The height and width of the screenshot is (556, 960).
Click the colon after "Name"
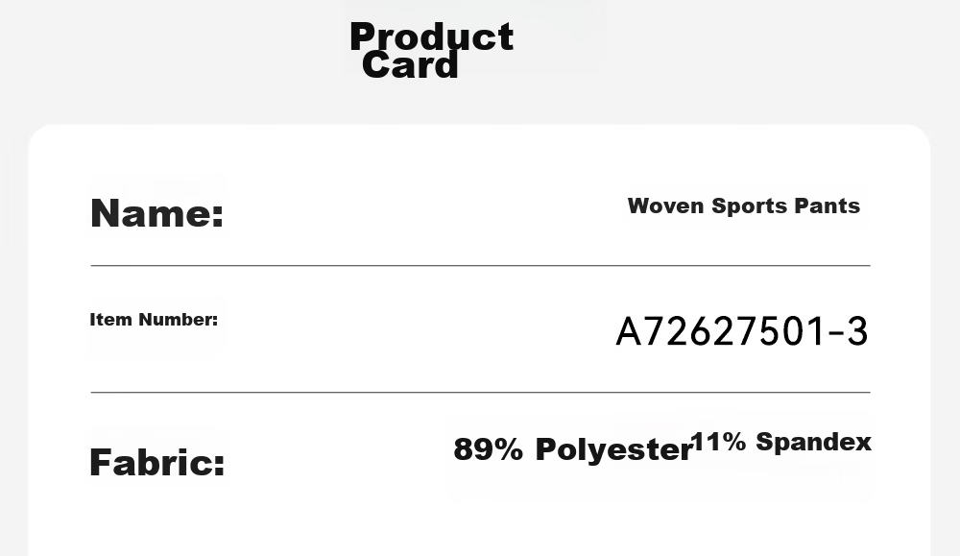(x=218, y=217)
